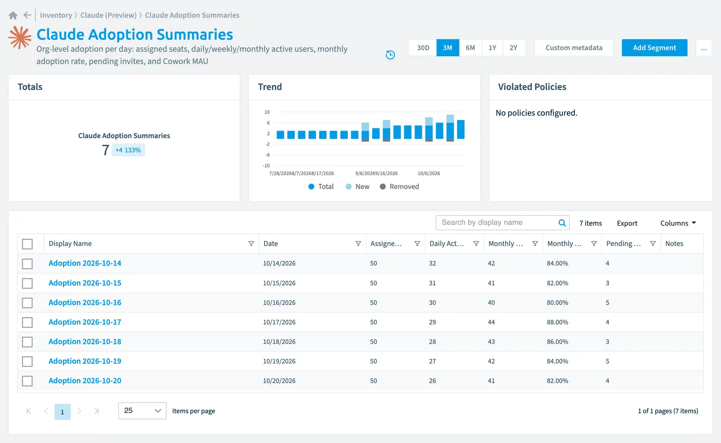
Task: Go to first page arrow
Action: (x=29, y=411)
